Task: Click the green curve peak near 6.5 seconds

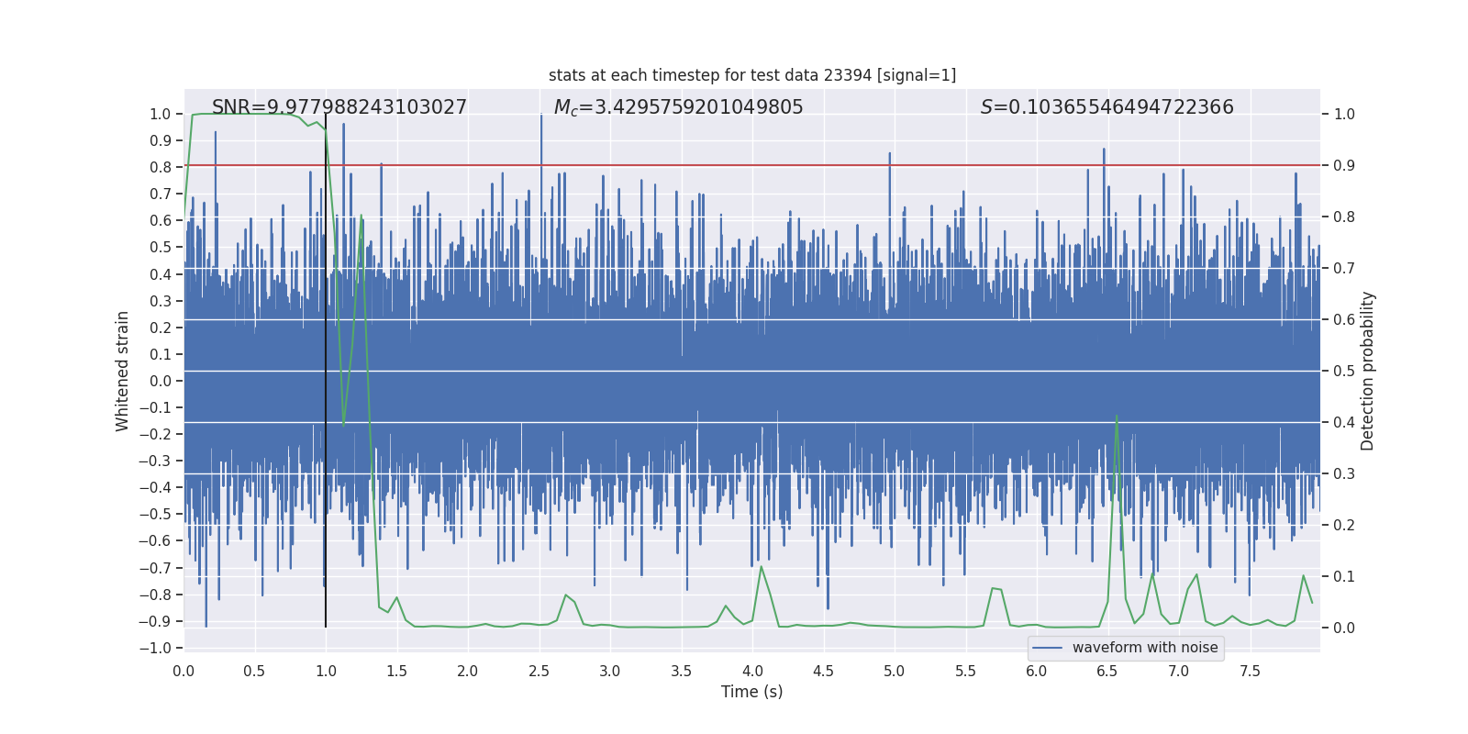Action: [x=1117, y=417]
